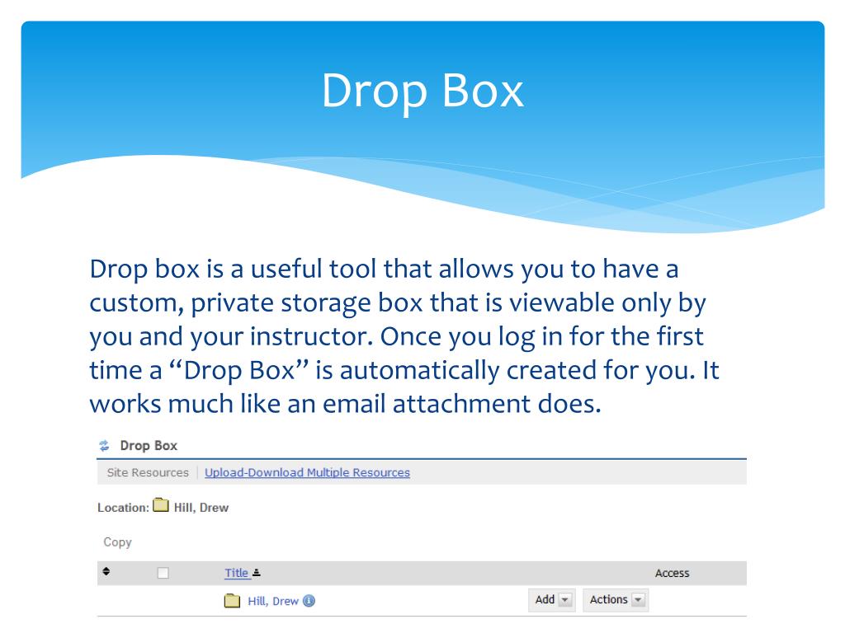Click the Copy command
The height and width of the screenshot is (633, 845).
coord(117,542)
